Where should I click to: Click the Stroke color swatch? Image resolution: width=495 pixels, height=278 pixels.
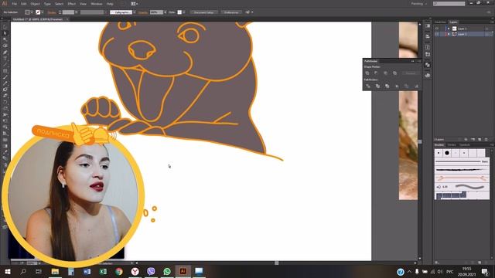pyautogui.click(x=38, y=12)
